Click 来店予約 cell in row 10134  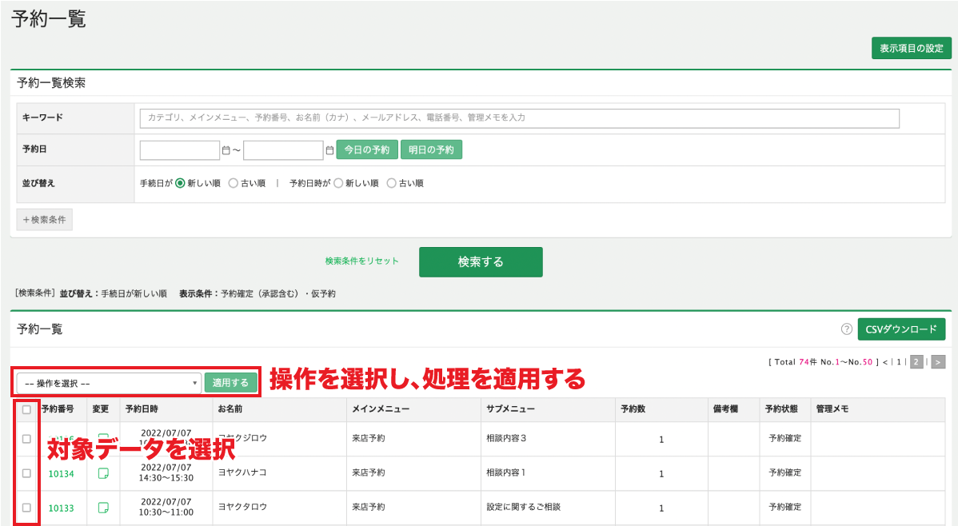pos(369,472)
